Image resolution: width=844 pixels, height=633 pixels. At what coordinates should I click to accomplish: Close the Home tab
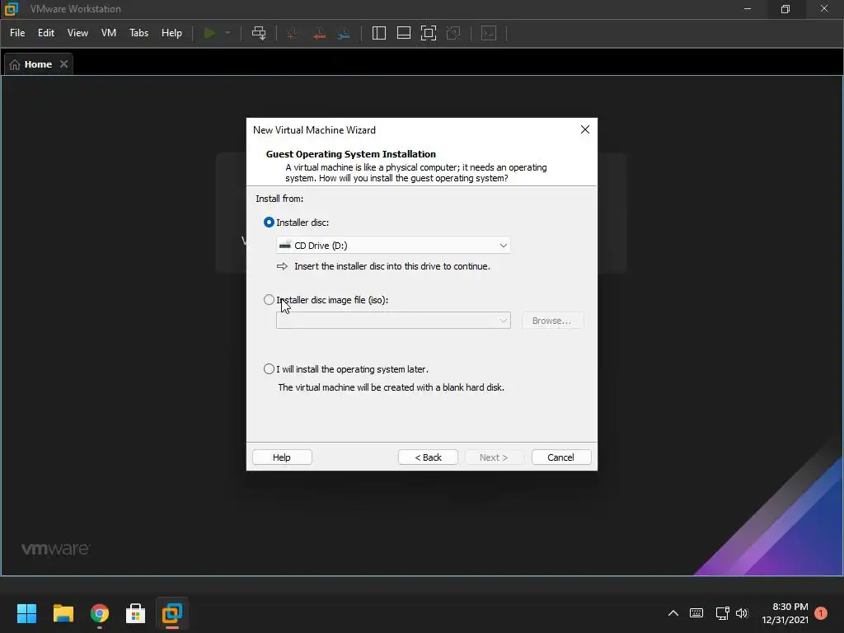coord(64,64)
